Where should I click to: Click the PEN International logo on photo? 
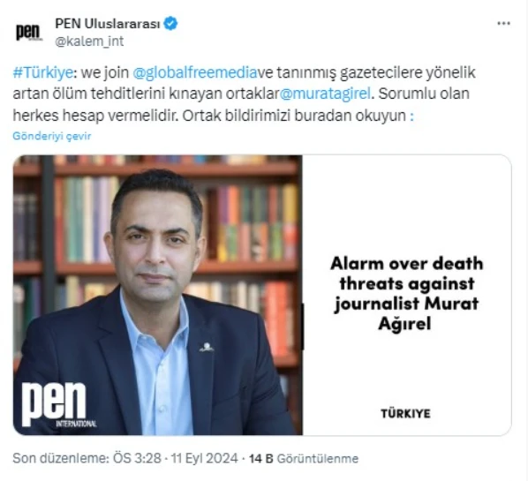point(59,404)
